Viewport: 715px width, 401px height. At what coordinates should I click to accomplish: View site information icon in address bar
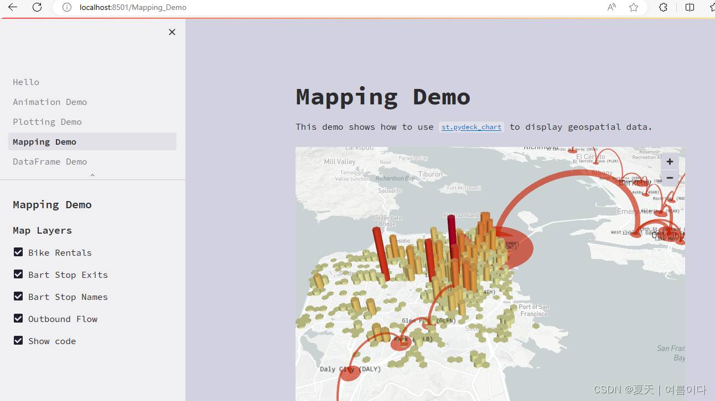[x=67, y=7]
